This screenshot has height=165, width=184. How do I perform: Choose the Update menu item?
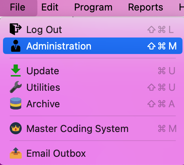(x=93, y=71)
